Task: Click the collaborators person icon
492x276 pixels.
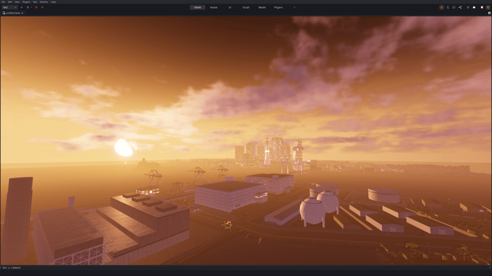Action: pyautogui.click(x=448, y=7)
